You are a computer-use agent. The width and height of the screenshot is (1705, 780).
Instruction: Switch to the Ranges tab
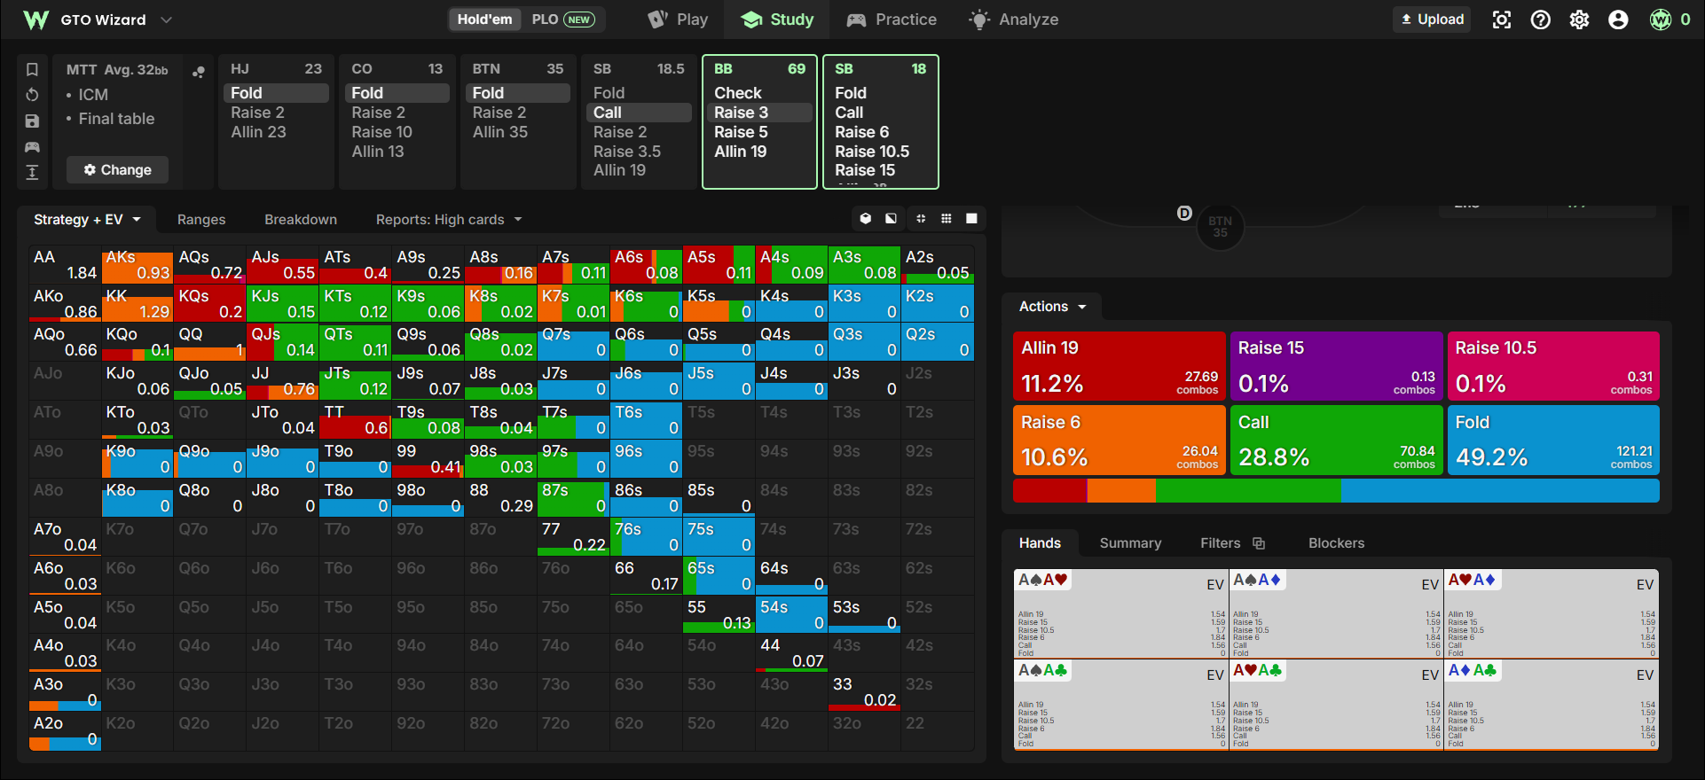pyautogui.click(x=201, y=220)
